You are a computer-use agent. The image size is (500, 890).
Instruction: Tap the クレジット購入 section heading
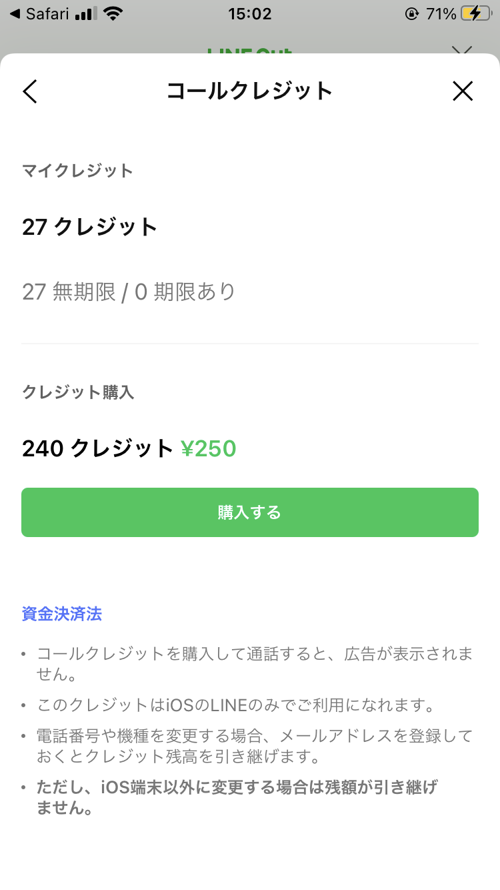(78, 392)
